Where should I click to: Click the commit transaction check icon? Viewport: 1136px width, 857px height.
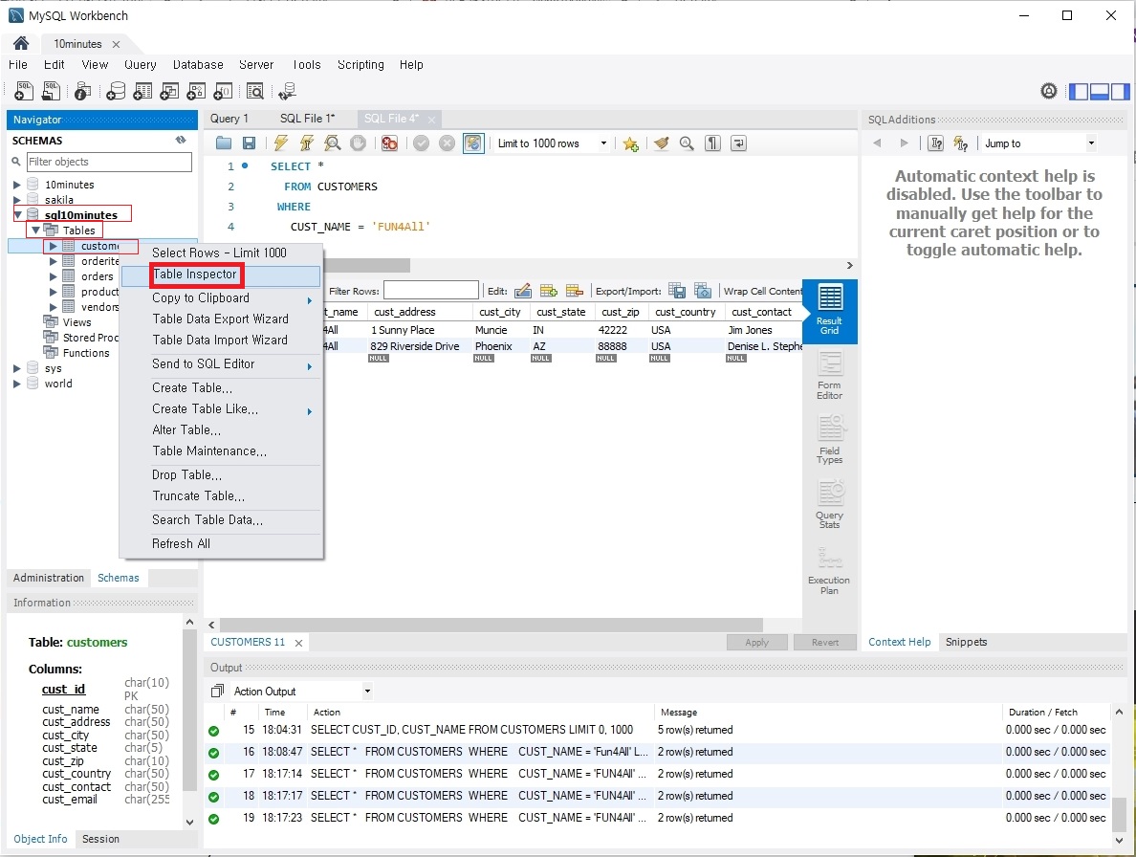tap(421, 143)
